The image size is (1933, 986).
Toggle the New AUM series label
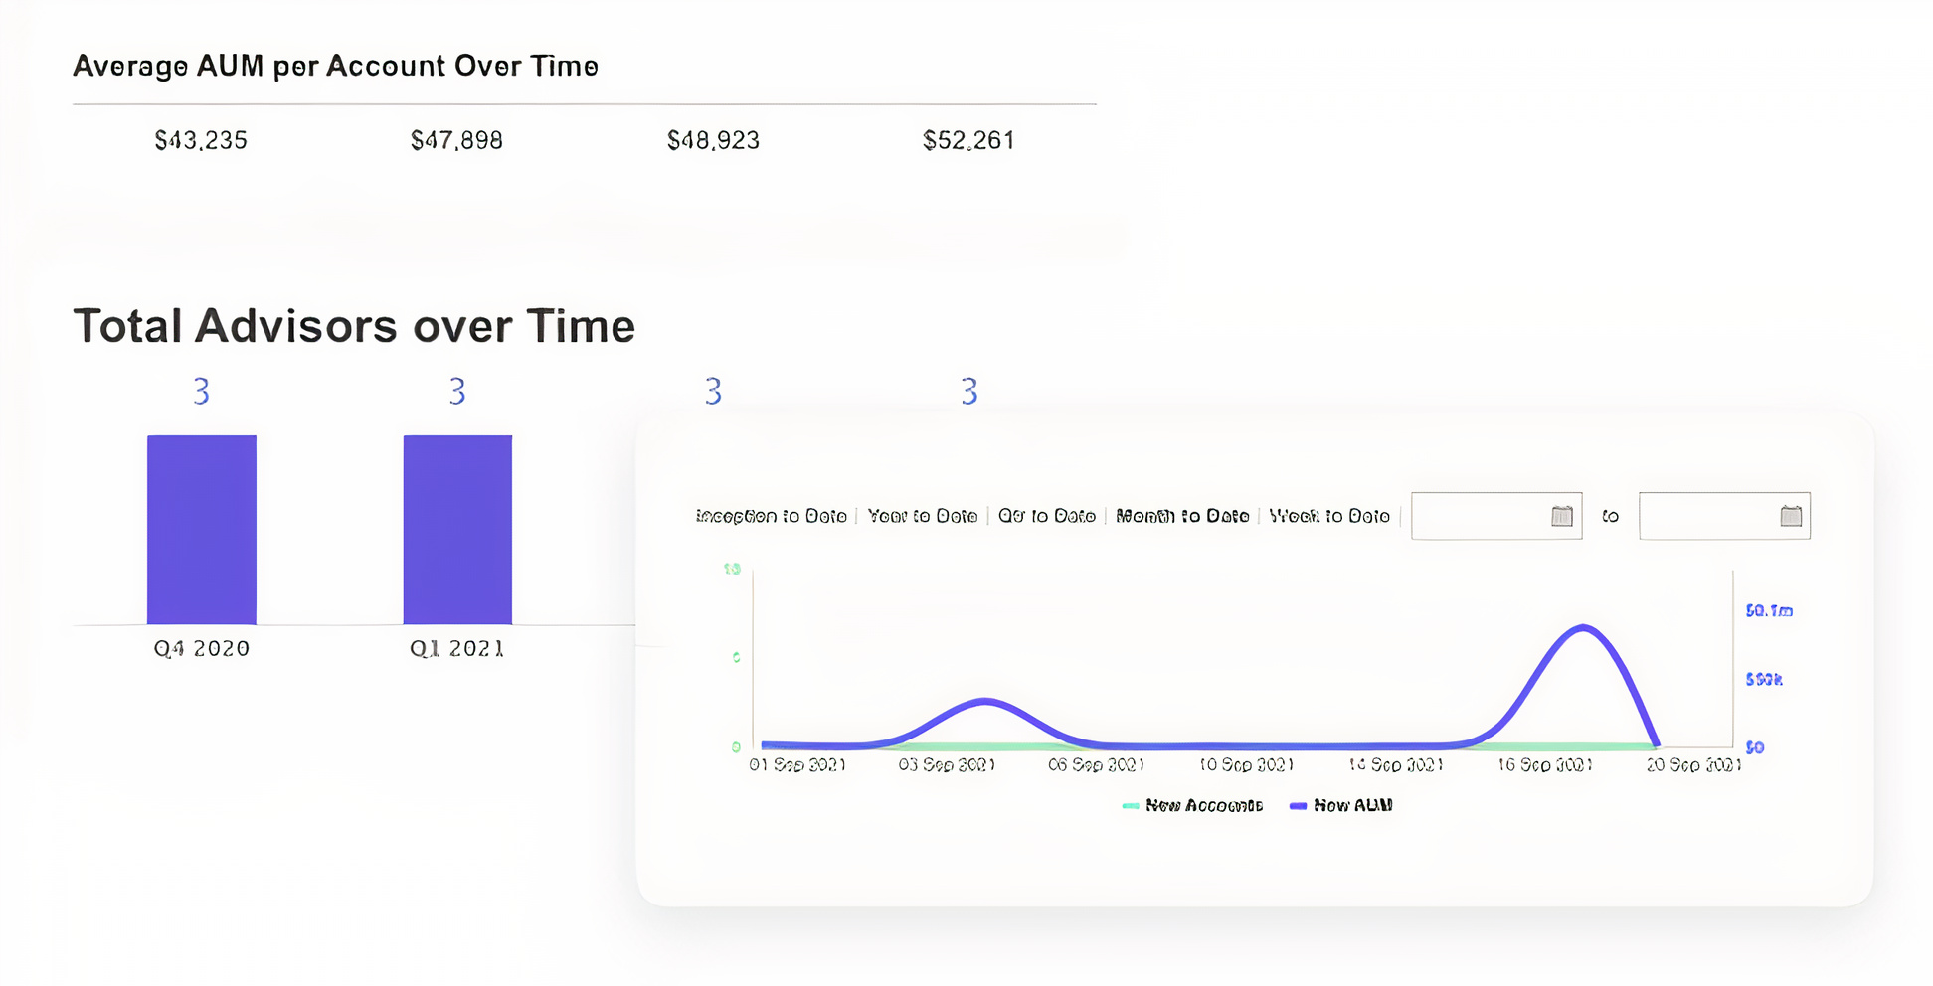[1352, 806]
